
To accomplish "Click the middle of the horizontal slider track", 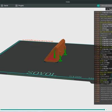I will coord(52,109).
